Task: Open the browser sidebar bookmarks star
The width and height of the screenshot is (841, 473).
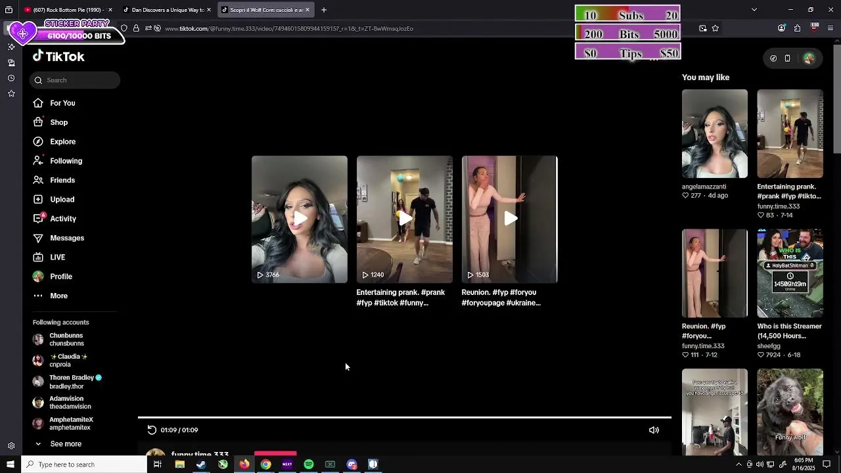Action: point(11,94)
